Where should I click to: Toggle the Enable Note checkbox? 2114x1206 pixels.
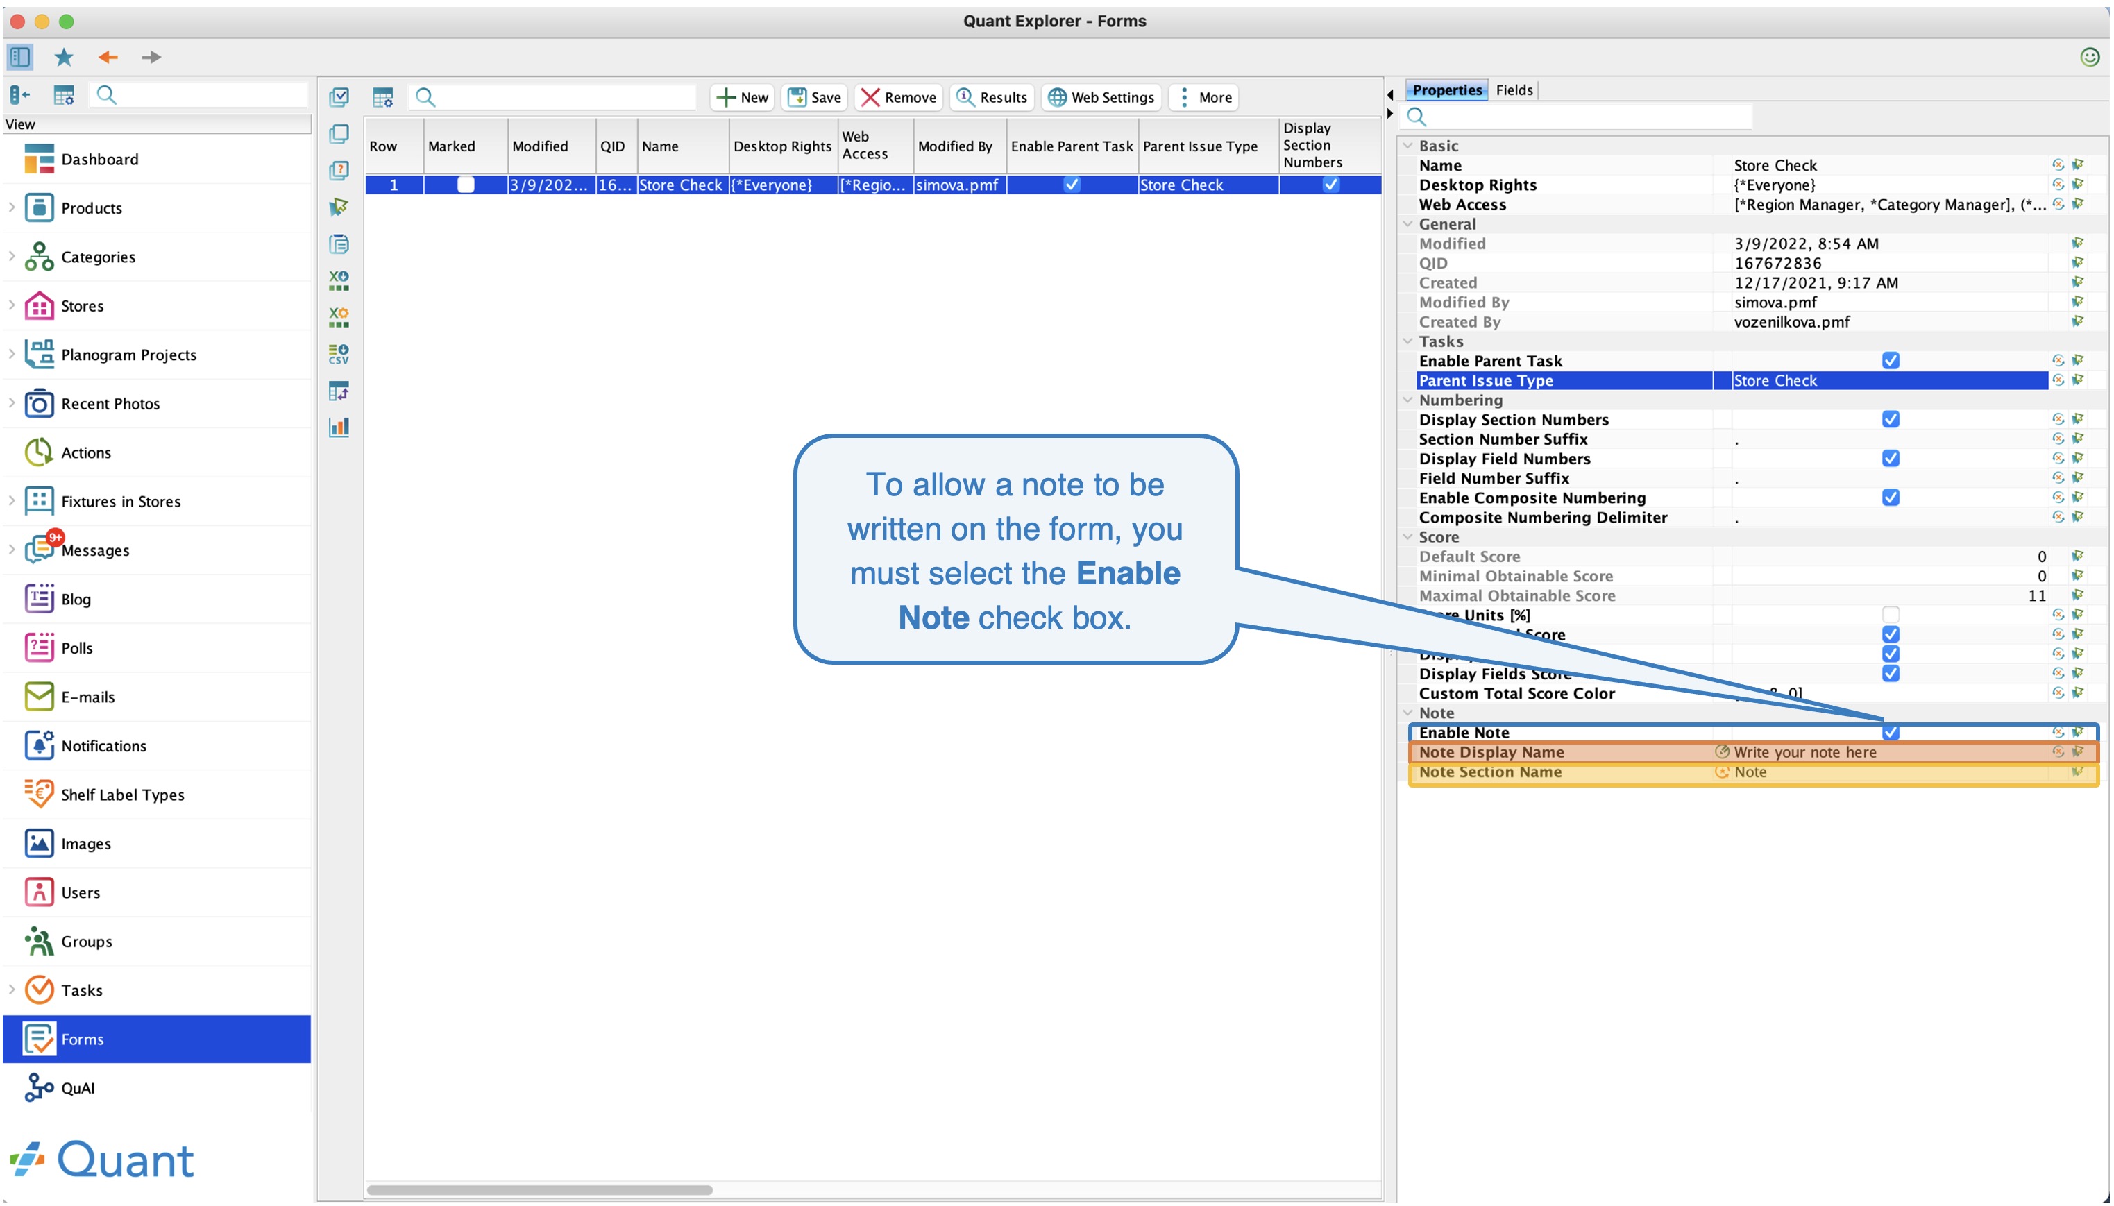[1891, 732]
